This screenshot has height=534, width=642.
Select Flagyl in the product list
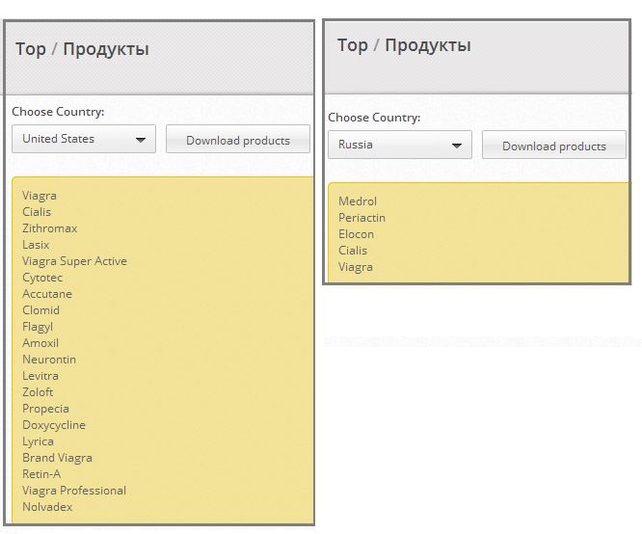38,327
